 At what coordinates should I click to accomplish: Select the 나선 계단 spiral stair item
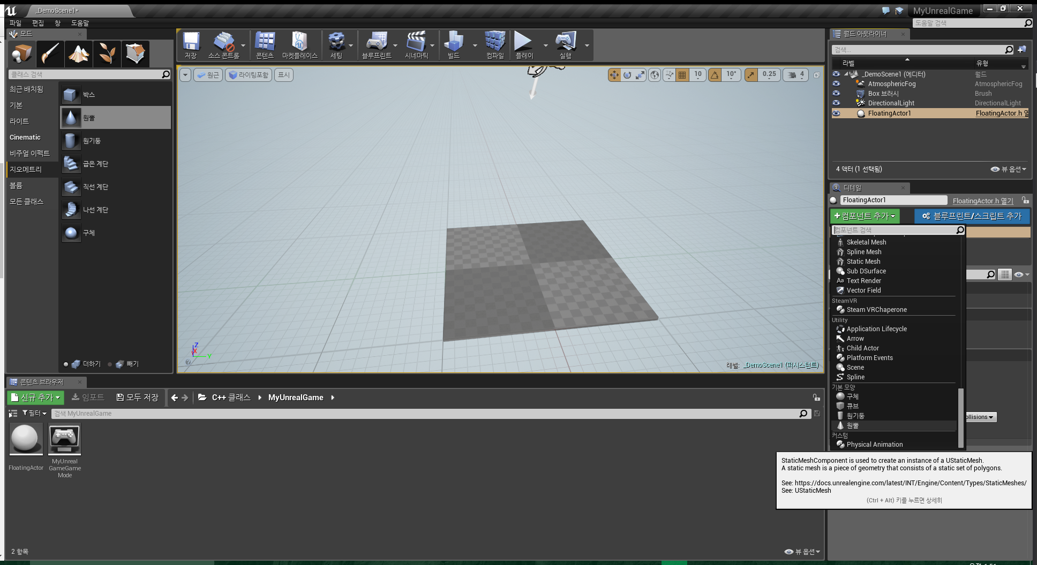coord(115,210)
